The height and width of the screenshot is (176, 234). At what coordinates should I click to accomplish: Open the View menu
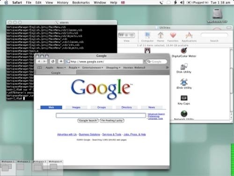point(49,2)
